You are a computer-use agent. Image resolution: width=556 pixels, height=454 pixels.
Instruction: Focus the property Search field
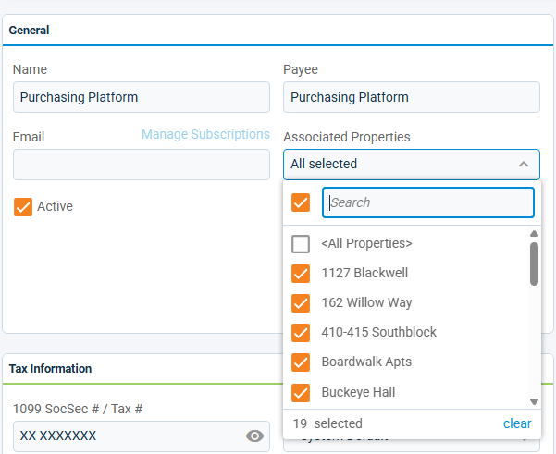428,202
